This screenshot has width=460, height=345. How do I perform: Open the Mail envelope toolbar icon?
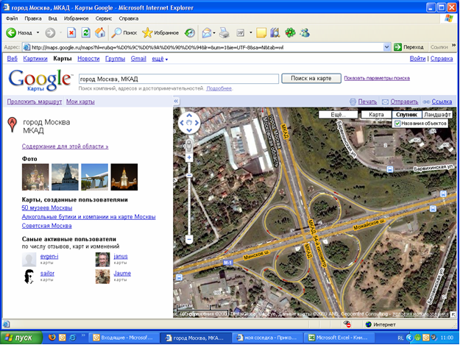point(207,32)
